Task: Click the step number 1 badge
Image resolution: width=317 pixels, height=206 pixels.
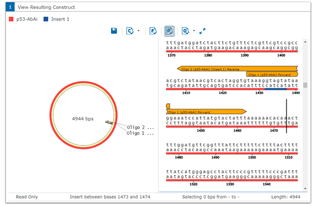Action: tap(10, 7)
